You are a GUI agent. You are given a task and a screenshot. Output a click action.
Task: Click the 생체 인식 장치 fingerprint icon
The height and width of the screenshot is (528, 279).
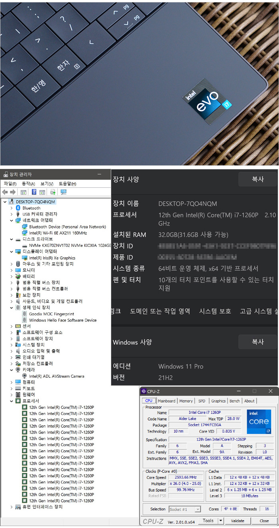pyautogui.click(x=18, y=308)
